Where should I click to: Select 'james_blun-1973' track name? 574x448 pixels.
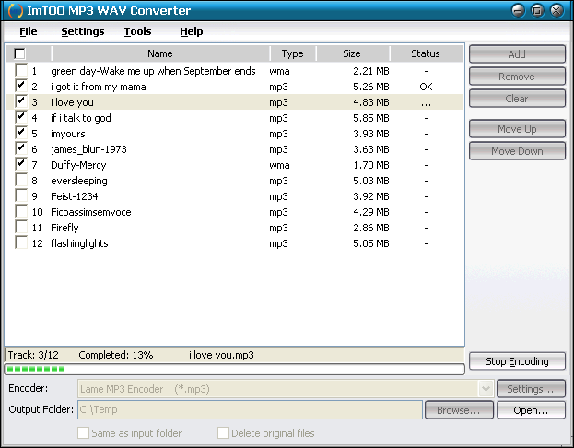pos(88,149)
